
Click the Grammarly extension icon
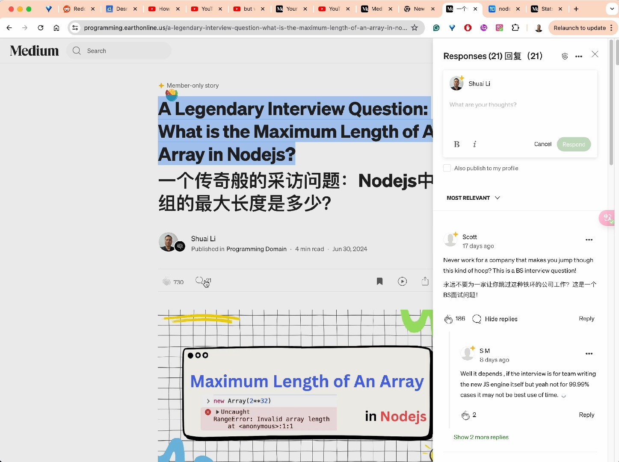pyautogui.click(x=436, y=28)
